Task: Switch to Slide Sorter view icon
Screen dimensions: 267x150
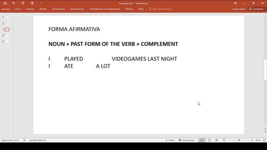Action: 209,140
